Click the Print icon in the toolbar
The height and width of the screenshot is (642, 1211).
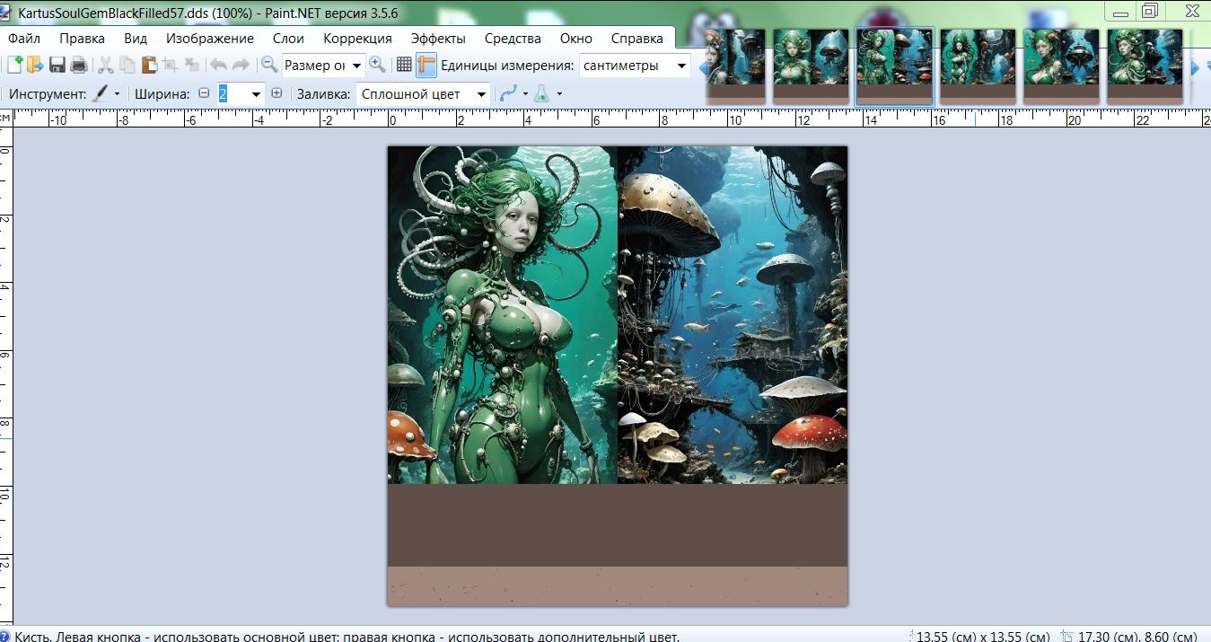coord(79,65)
